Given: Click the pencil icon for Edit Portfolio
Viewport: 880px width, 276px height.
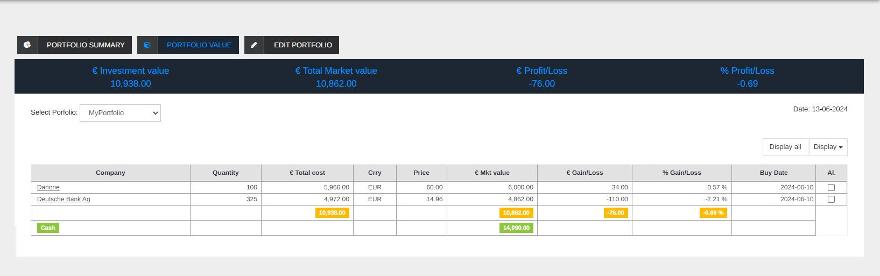Looking at the screenshot, I should (x=254, y=45).
